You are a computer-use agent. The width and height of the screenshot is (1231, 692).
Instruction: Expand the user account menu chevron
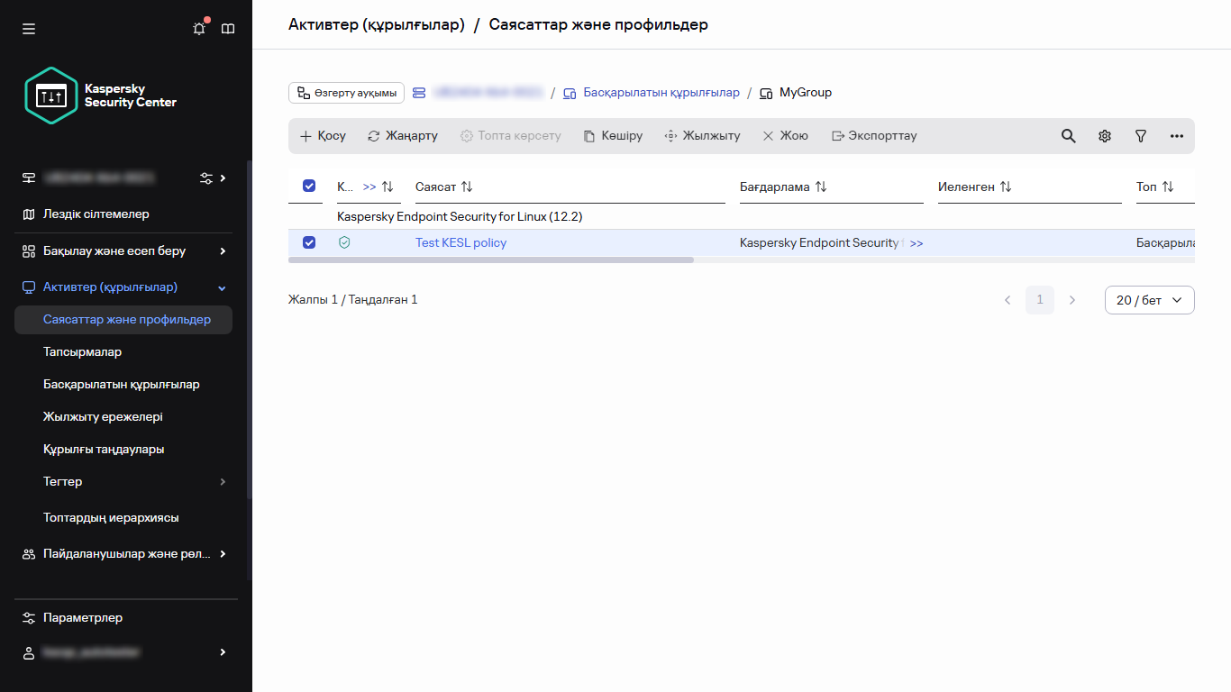(x=223, y=652)
